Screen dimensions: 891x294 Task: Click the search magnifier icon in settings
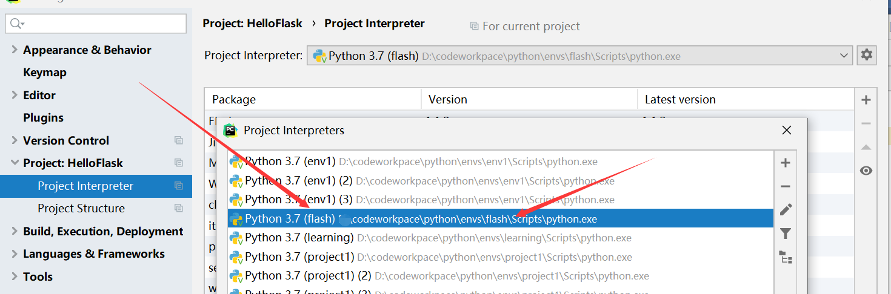click(16, 24)
